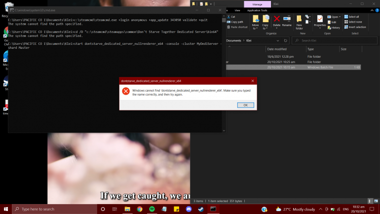
Task: Select the folder dated 18/6/2021
Action: coord(293,57)
